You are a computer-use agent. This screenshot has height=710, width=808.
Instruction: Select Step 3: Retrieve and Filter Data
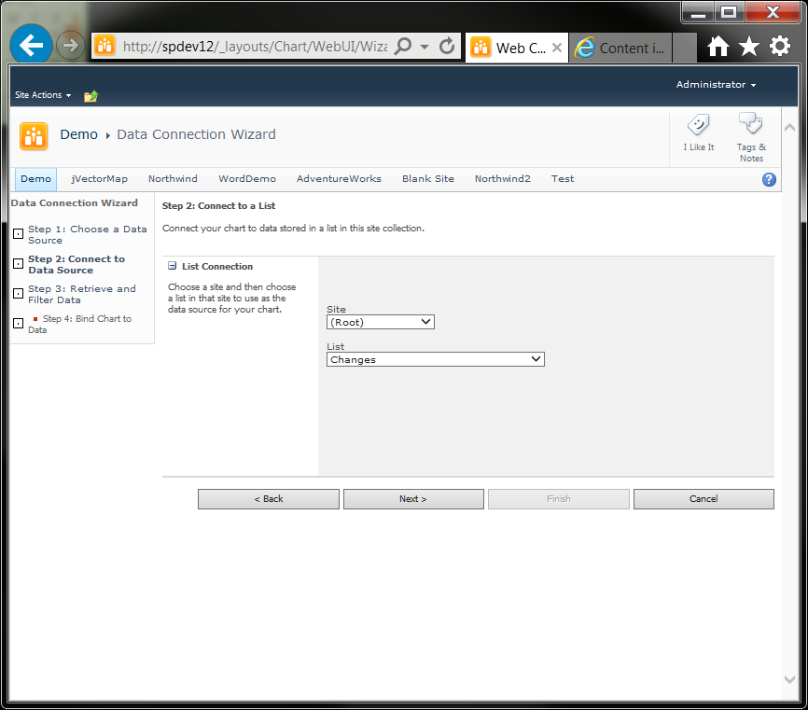(x=82, y=294)
